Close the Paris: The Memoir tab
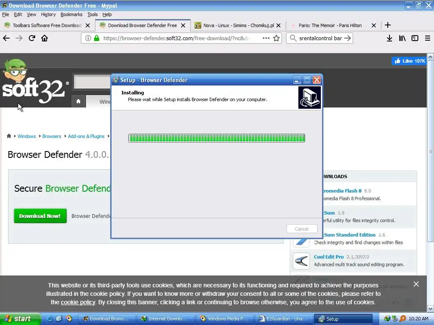The height and width of the screenshot is (325, 434). pyautogui.click(x=374, y=25)
